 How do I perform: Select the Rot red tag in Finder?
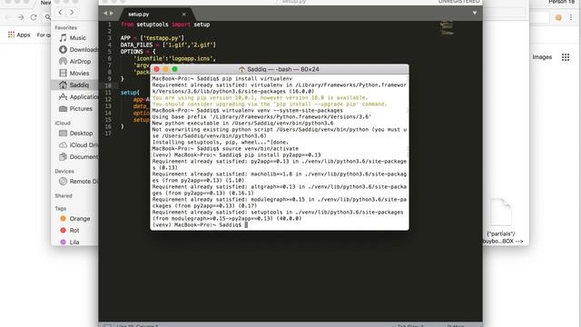point(70,230)
